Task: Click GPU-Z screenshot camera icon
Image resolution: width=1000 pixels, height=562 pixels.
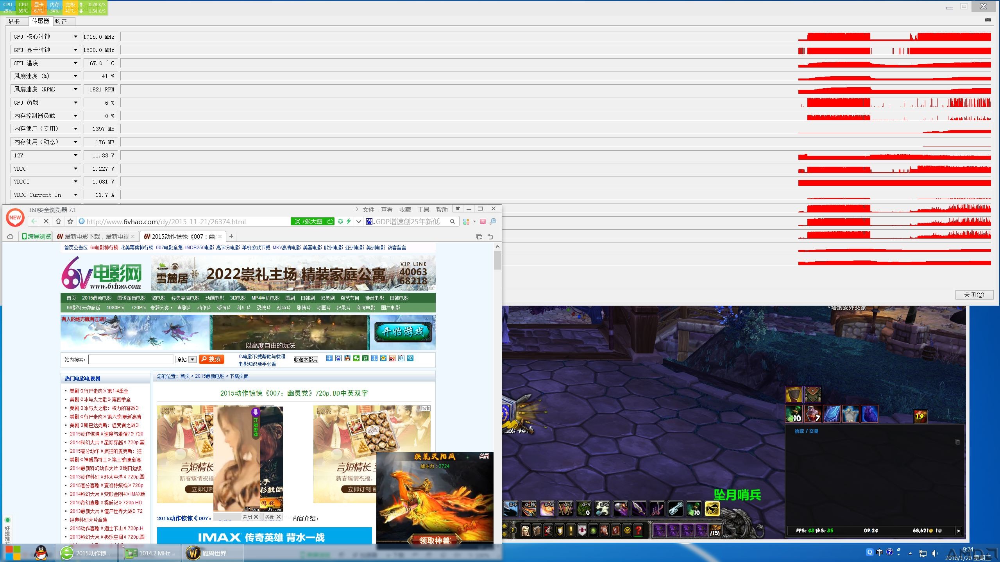Action: click(x=987, y=20)
